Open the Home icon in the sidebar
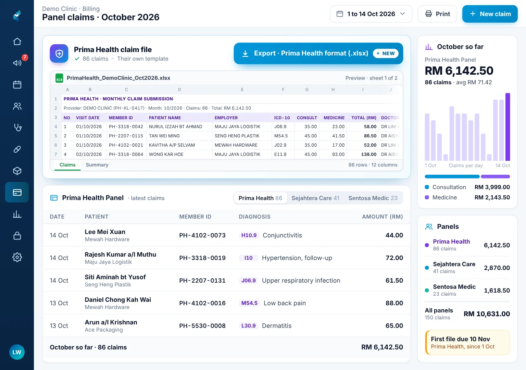 [17, 42]
